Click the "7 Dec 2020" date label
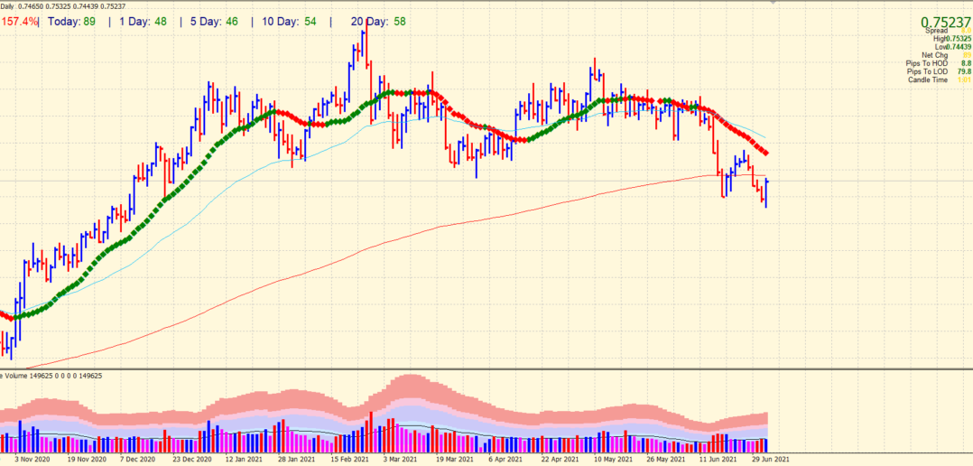 (x=138, y=459)
